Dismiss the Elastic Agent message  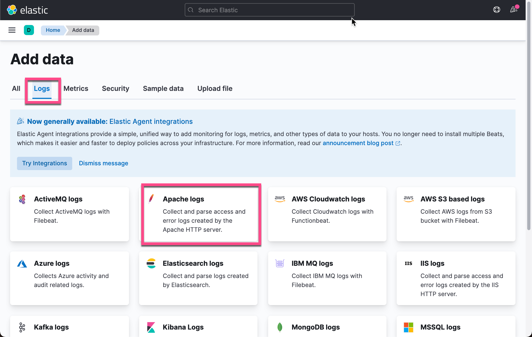104,163
